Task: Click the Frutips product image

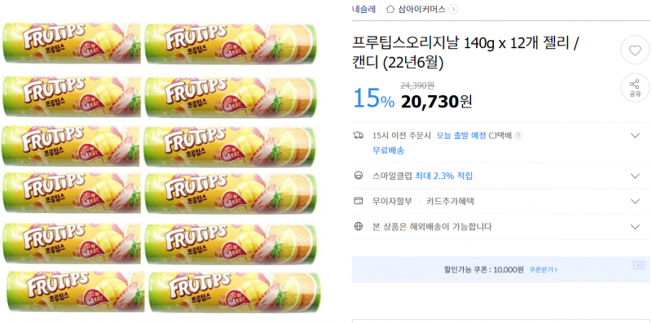Action: [x=161, y=167]
